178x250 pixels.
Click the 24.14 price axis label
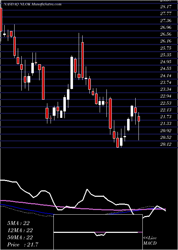[166, 76]
